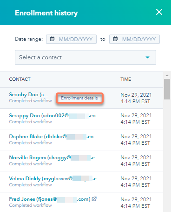This screenshot has height=212, width=171.
Task: Focus the end date MM/DD/YYYY field
Action: pyautogui.click(x=134, y=39)
